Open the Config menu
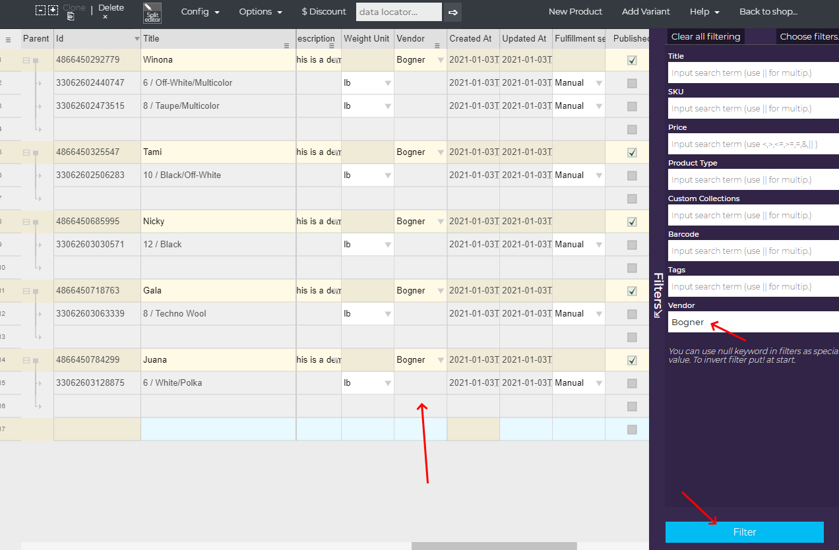 (x=200, y=12)
